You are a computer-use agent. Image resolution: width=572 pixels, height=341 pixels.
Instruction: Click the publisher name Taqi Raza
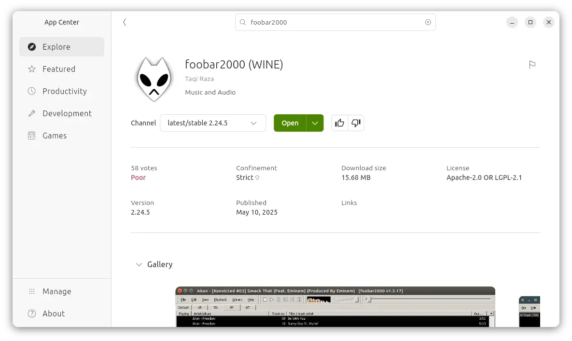click(x=199, y=79)
